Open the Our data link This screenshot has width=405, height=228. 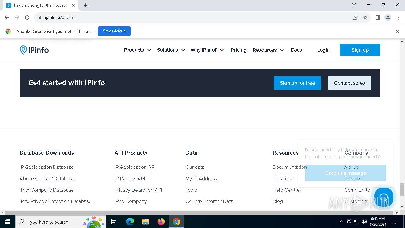click(195, 167)
